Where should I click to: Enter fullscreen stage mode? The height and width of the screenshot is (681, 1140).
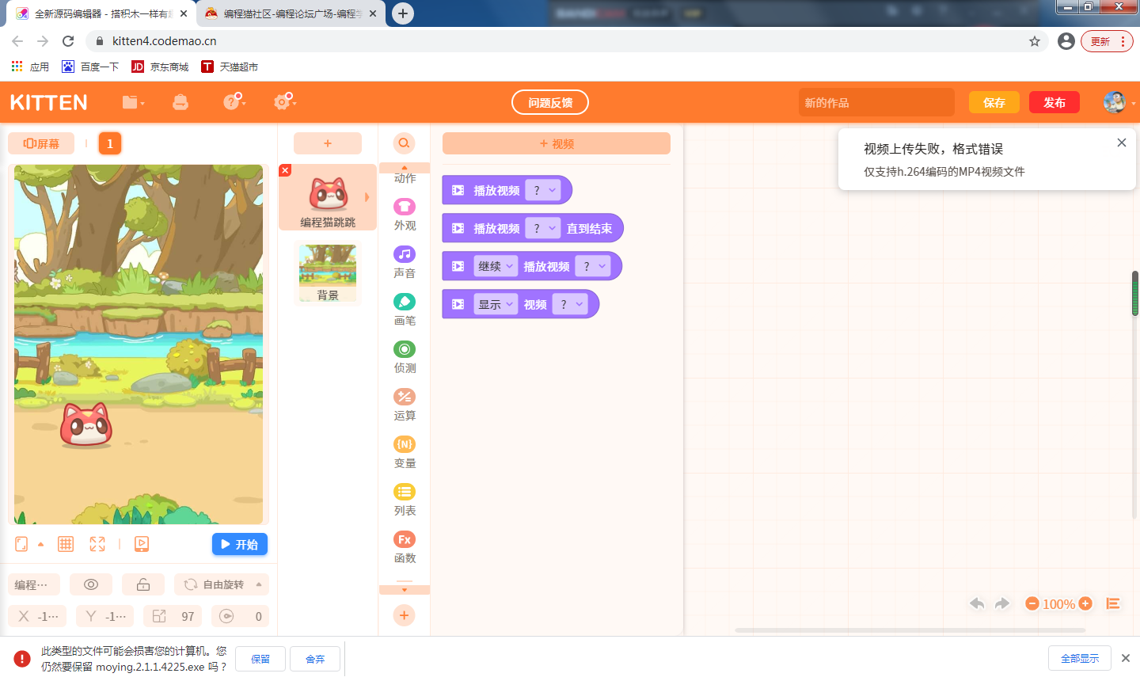coord(97,544)
